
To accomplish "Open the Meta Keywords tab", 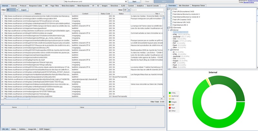I will coord(83,6).
